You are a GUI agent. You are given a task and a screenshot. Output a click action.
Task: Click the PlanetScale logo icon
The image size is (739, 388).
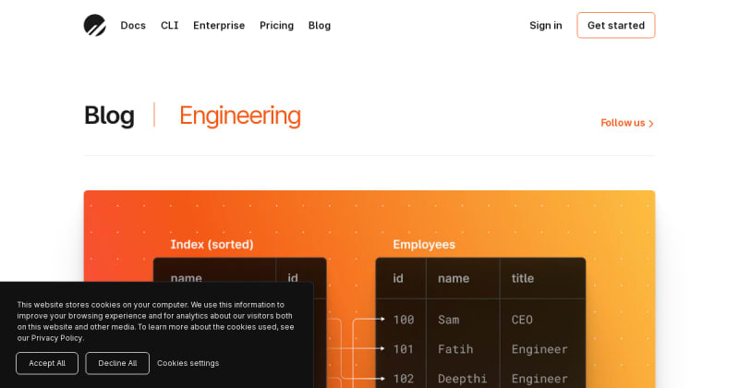point(94,25)
